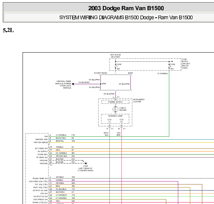Click the 'BLK/LT BLU' wire color label
The width and height of the screenshot is (214, 204).
tap(61, 138)
